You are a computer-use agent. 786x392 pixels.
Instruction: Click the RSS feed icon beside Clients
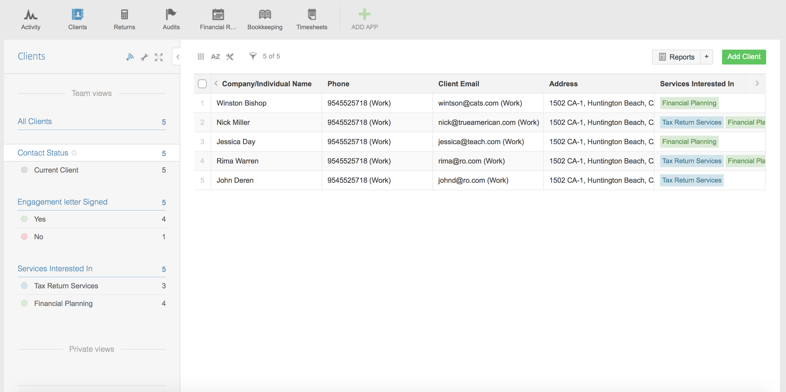click(x=130, y=57)
